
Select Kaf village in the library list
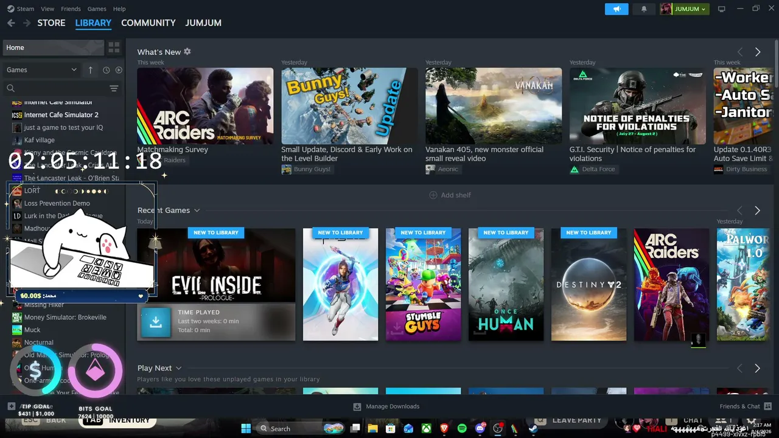click(40, 141)
